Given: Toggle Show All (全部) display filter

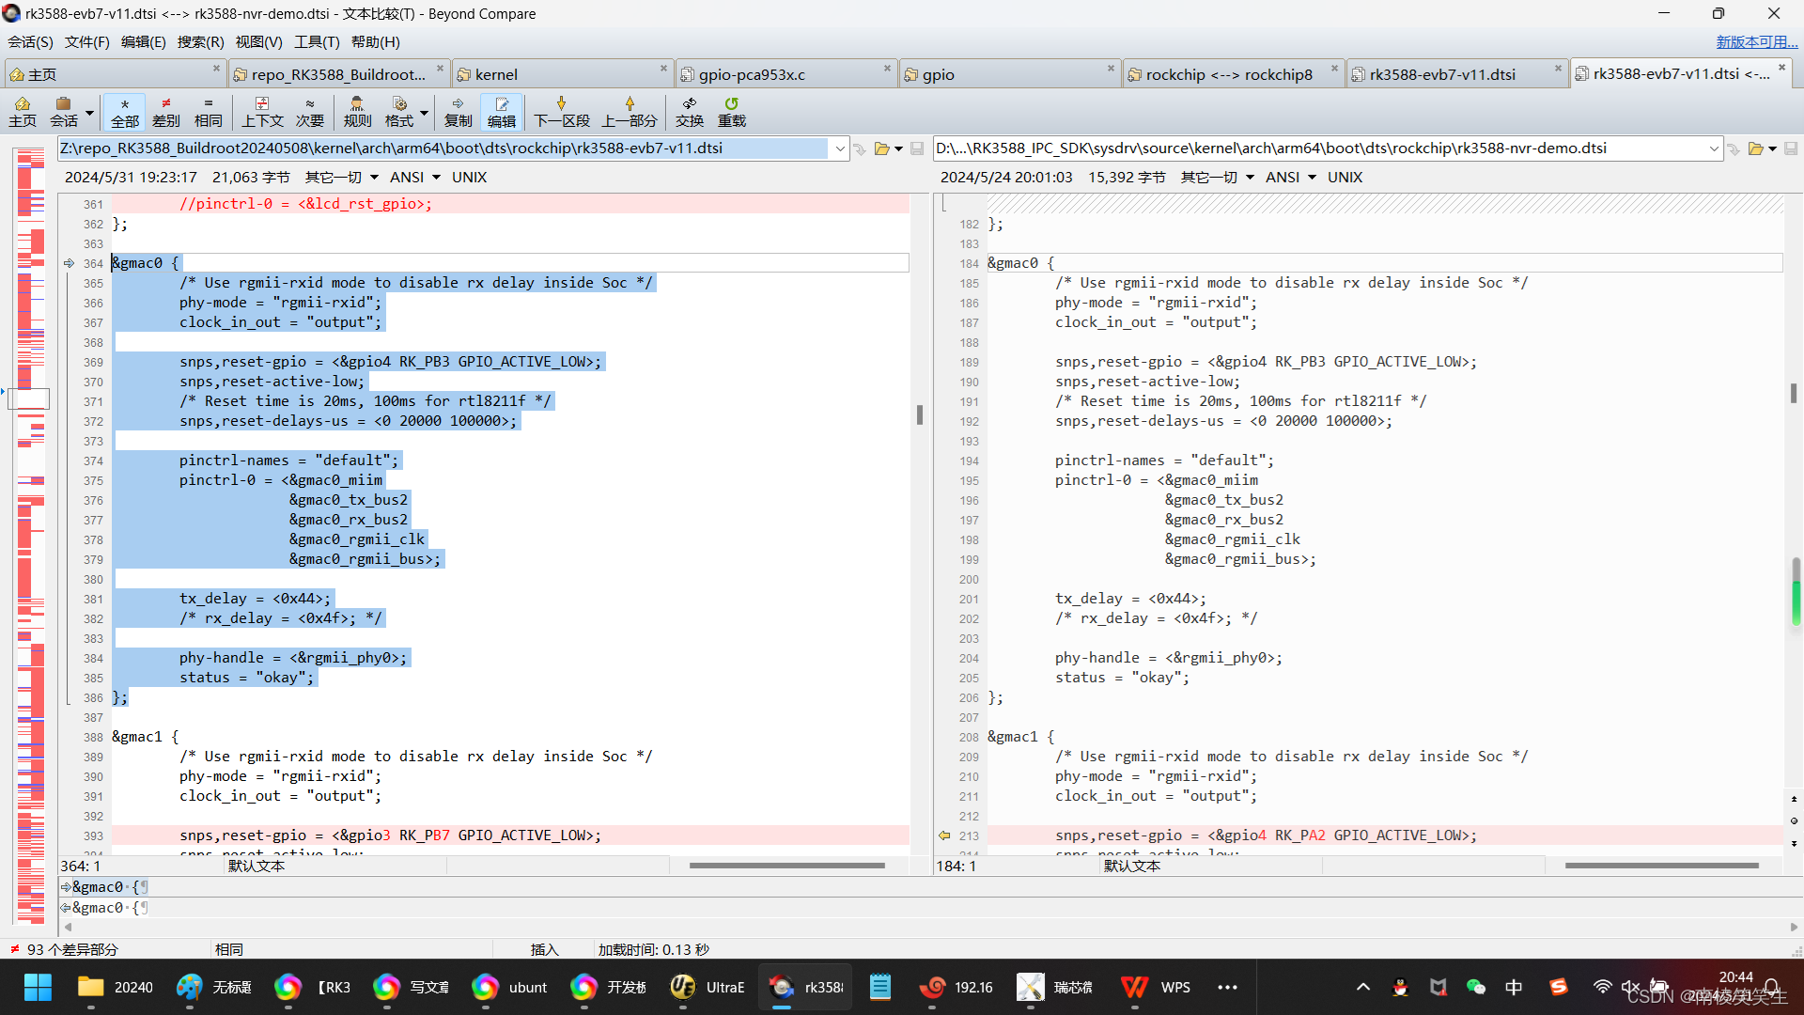Looking at the screenshot, I should click(x=124, y=111).
